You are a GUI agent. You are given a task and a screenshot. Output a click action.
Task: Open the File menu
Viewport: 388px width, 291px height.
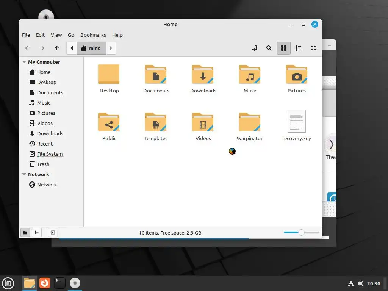pyautogui.click(x=26, y=35)
